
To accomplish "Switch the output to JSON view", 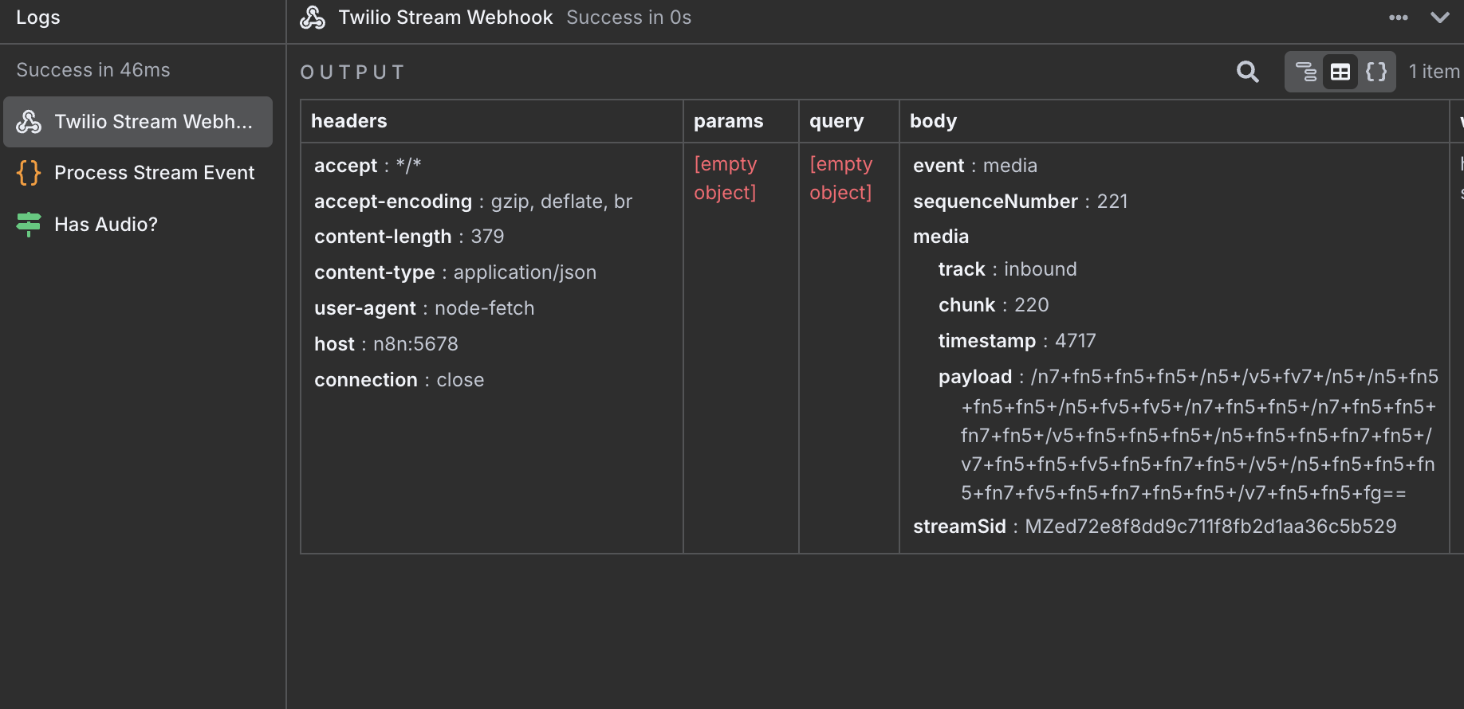I will coord(1376,72).
